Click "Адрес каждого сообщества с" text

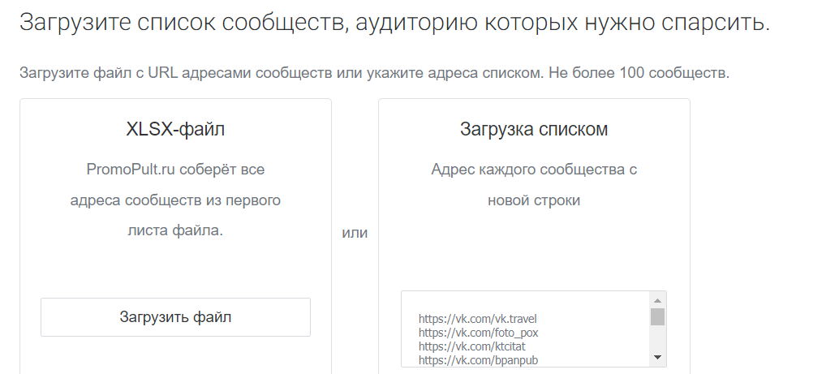coord(534,170)
